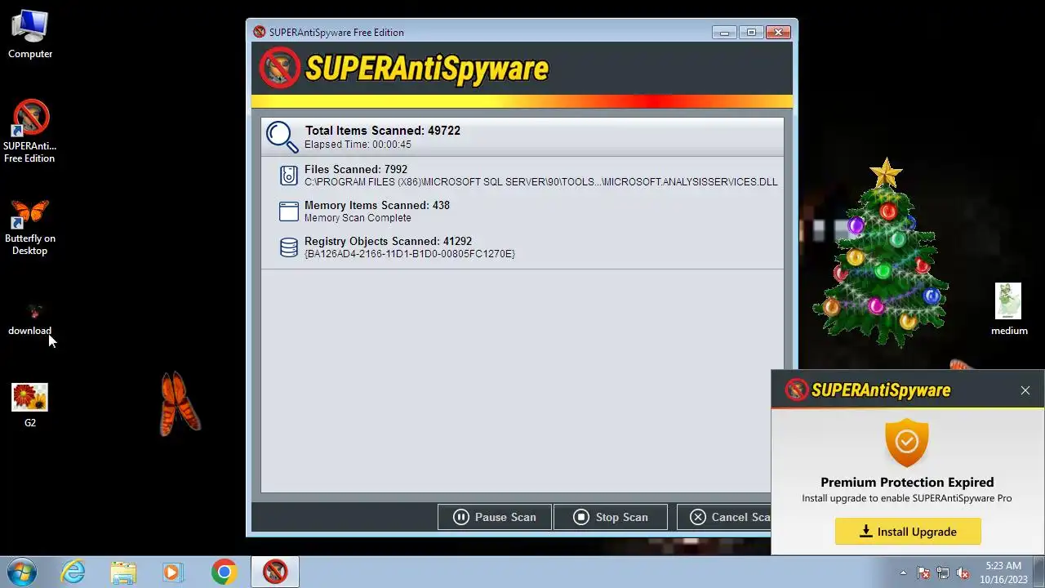This screenshot has width=1045, height=588.
Task: Open Google Chrome from taskbar
Action: tap(224, 572)
